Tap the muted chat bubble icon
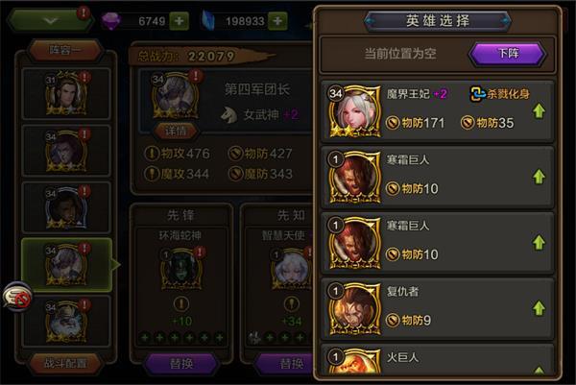The width and height of the screenshot is (576, 385). [x=17, y=298]
